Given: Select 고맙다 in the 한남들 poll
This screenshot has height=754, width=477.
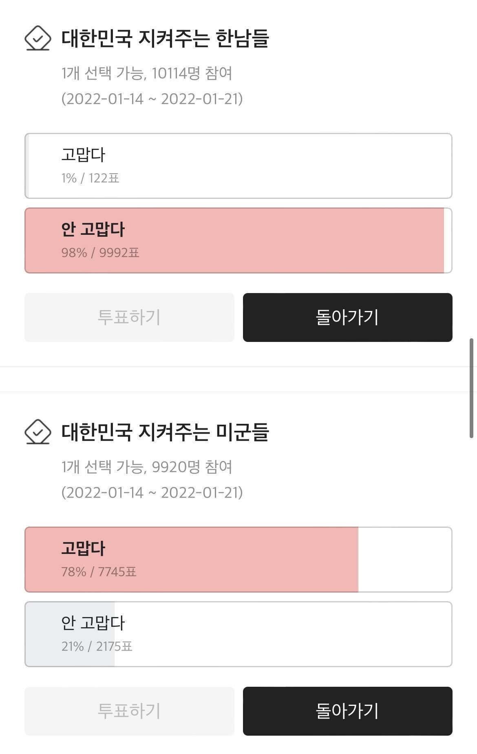Looking at the screenshot, I should coord(238,166).
